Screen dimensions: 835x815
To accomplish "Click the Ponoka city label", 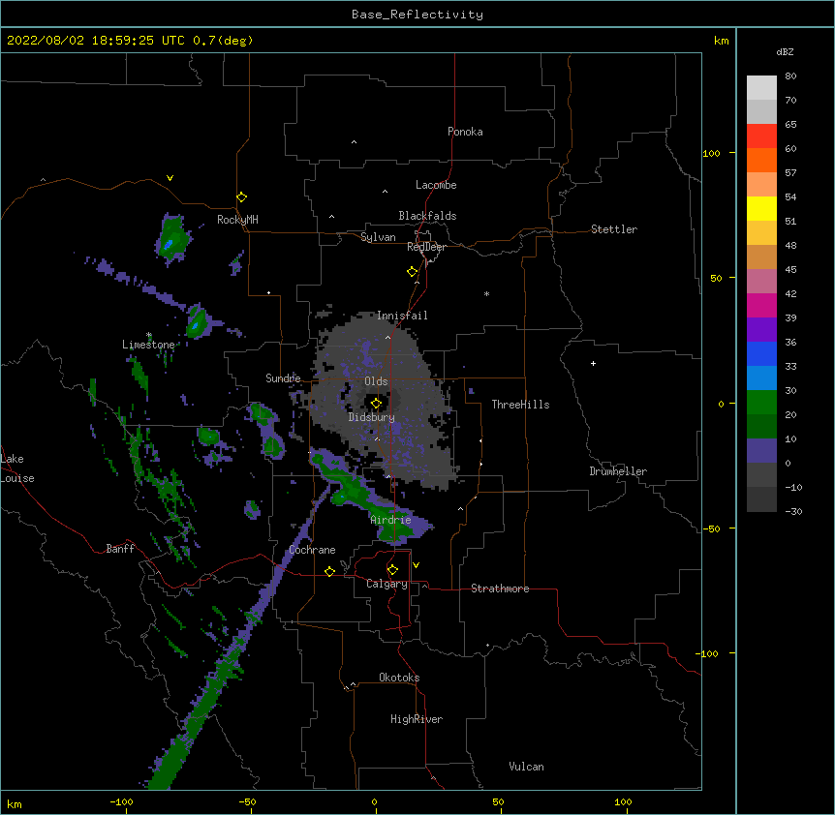I will (465, 132).
